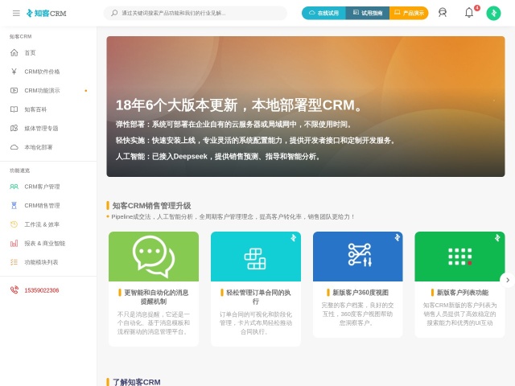515x386 pixels.
Task: Click the red notification count badge
Action: (477, 8)
